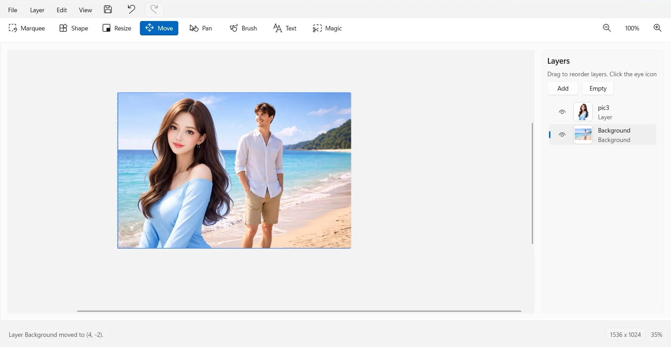
Task: Pick the Brush tool
Action: 243,28
